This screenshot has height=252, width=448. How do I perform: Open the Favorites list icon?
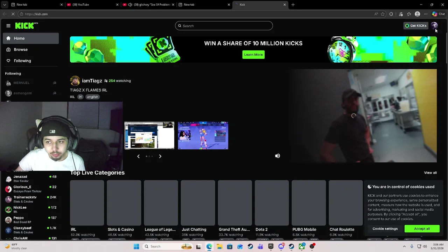[409, 14]
